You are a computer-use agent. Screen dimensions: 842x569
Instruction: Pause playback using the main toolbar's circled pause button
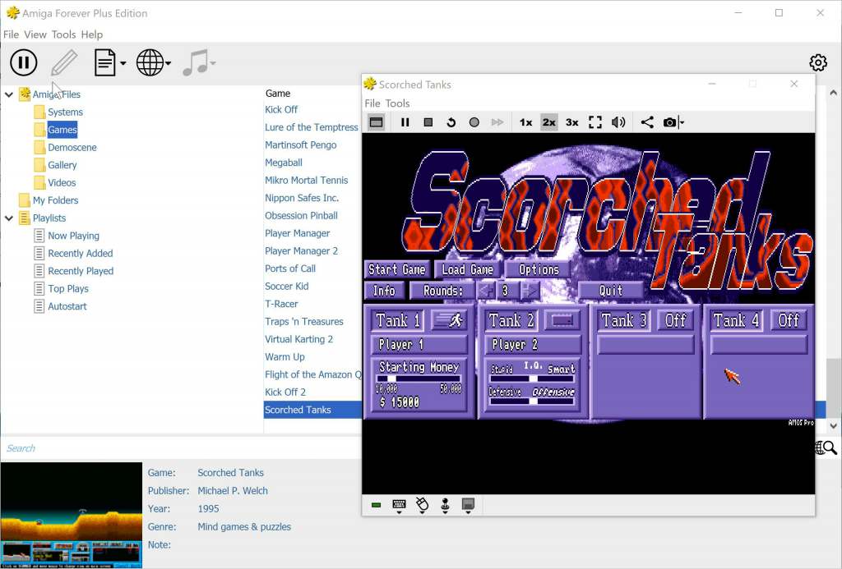pyautogui.click(x=24, y=62)
